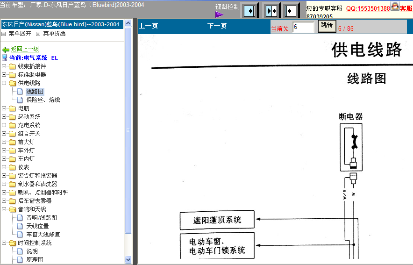This screenshot has height=265, width=413.
Task: Open the 音响/线路图 tree item
Action: click(42, 218)
